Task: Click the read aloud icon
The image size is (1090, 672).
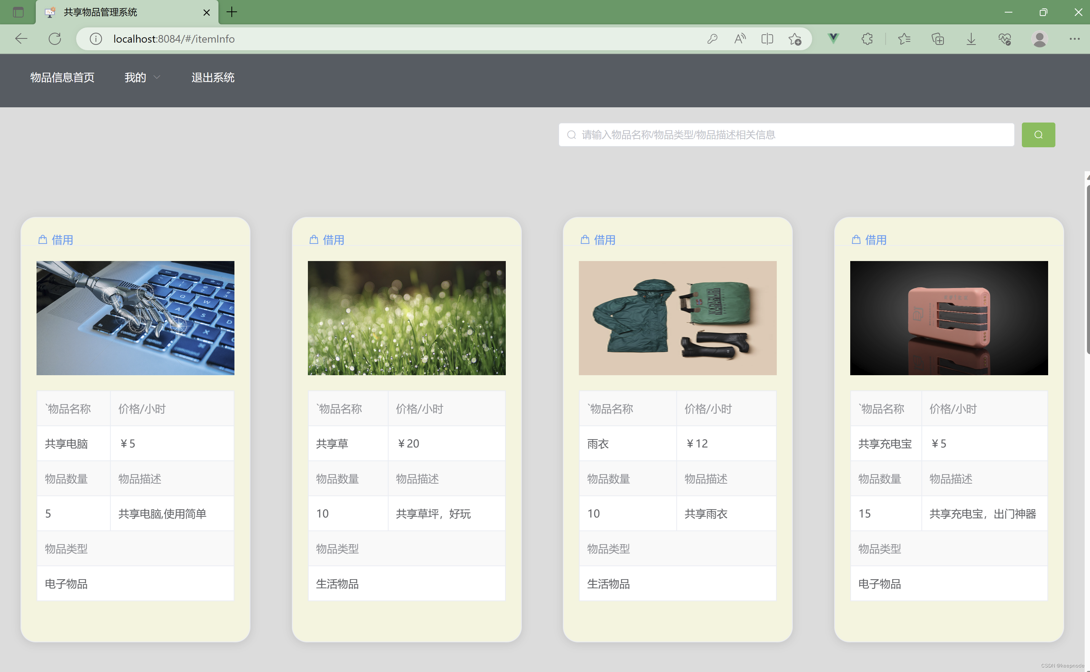Action: click(740, 39)
